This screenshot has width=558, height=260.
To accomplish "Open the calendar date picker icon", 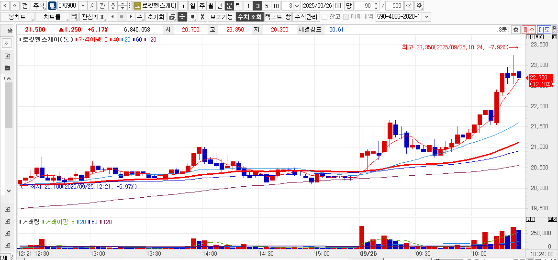I will pyautogui.click(x=338, y=6).
